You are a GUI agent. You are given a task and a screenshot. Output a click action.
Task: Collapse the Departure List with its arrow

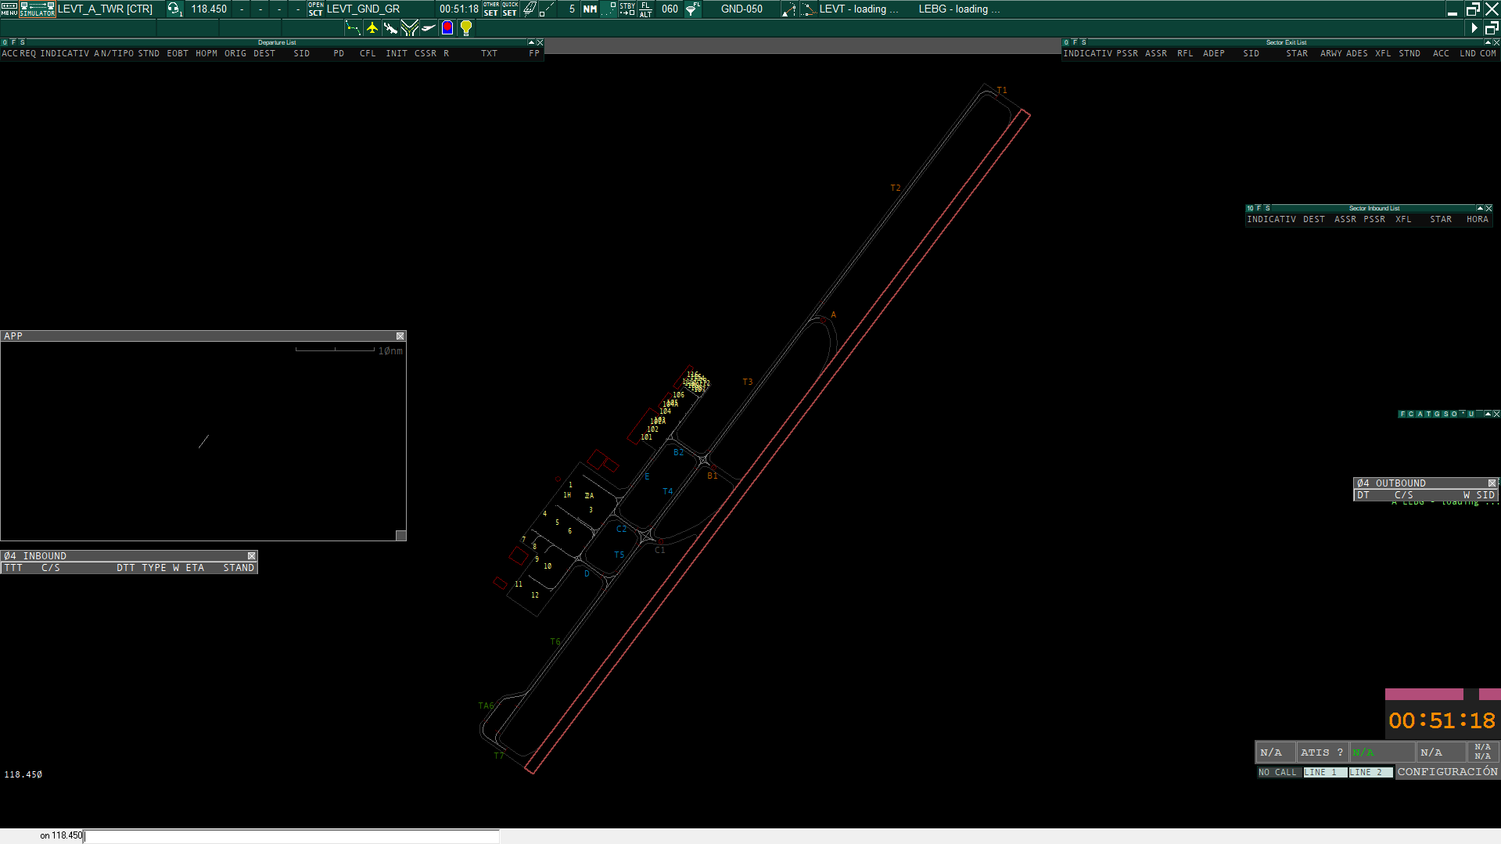[x=531, y=42]
